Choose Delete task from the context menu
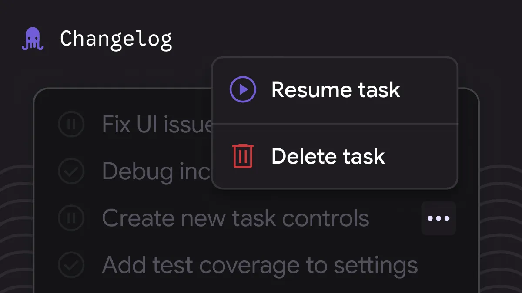The height and width of the screenshot is (293, 522). click(328, 156)
